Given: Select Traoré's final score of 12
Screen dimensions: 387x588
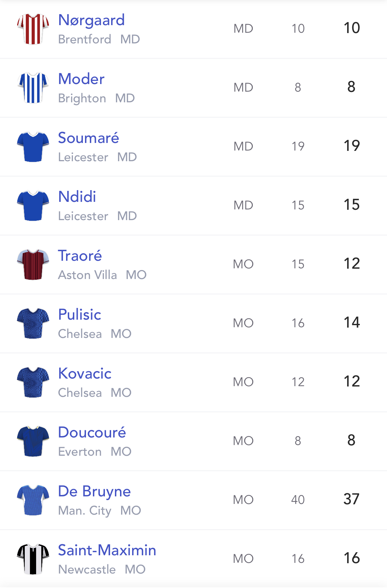Looking at the screenshot, I should coord(352,264).
